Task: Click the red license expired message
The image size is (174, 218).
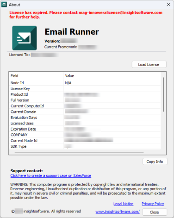Action: (x=86, y=15)
